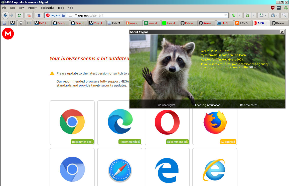Switch to the 'DVD Ri...' tab

tap(43, 23)
